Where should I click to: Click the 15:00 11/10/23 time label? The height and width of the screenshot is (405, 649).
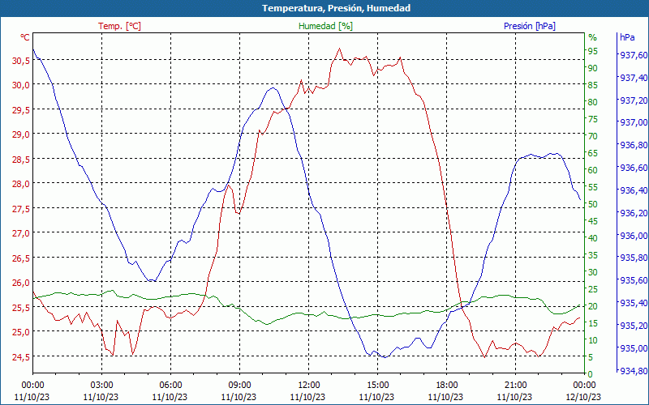pyautogui.click(x=377, y=391)
